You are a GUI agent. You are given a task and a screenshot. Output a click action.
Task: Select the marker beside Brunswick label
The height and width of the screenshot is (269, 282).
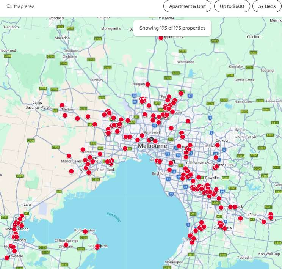click(x=142, y=135)
